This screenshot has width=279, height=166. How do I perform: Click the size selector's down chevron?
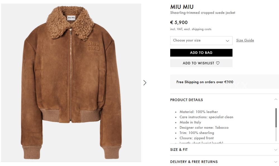pyautogui.click(x=227, y=41)
